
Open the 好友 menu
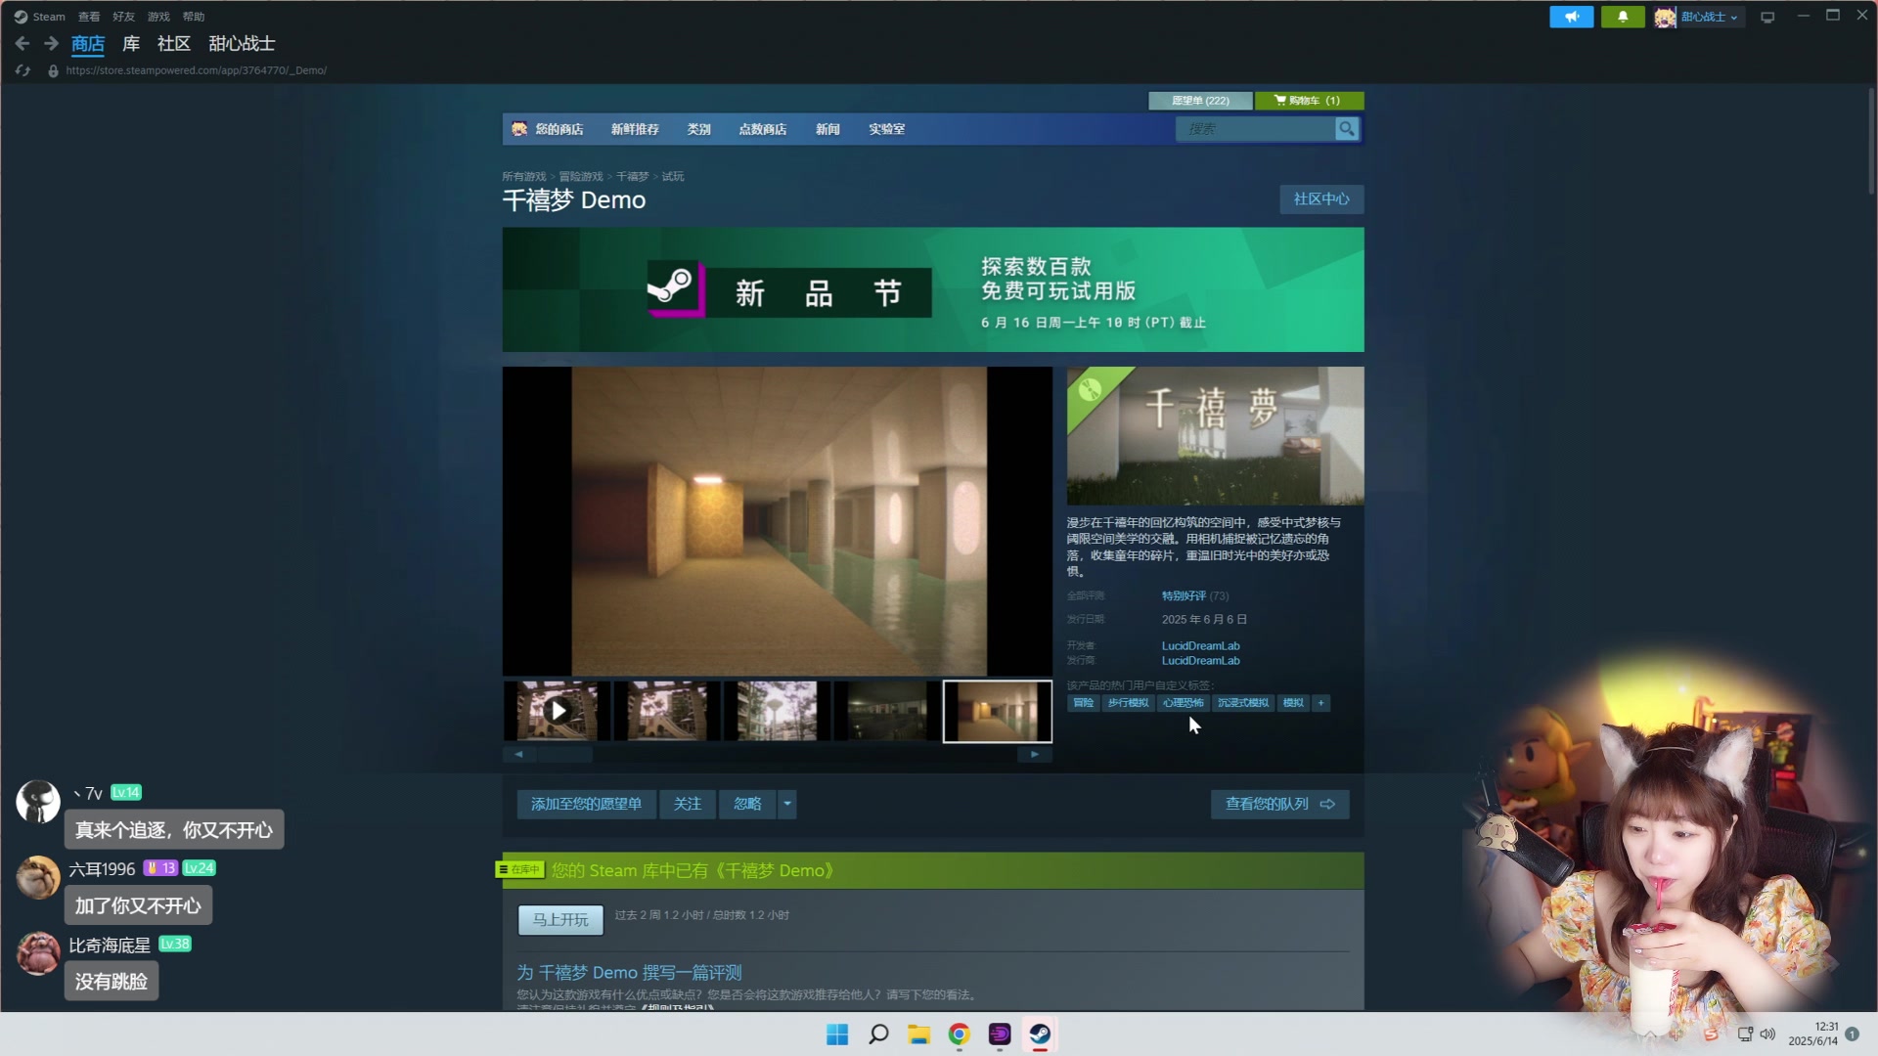click(123, 17)
